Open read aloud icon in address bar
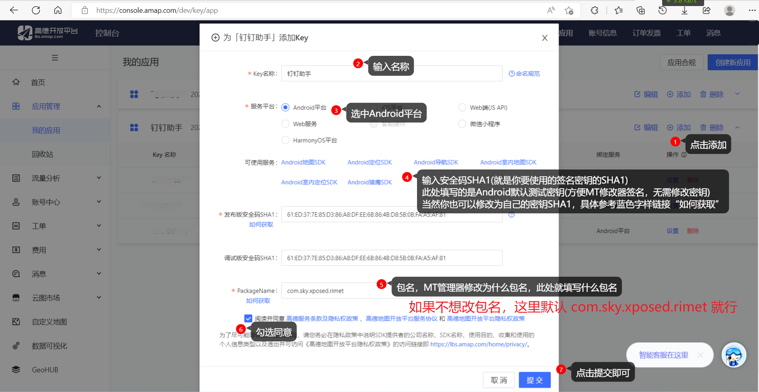Viewport: 759px width, 392px height. (551, 10)
